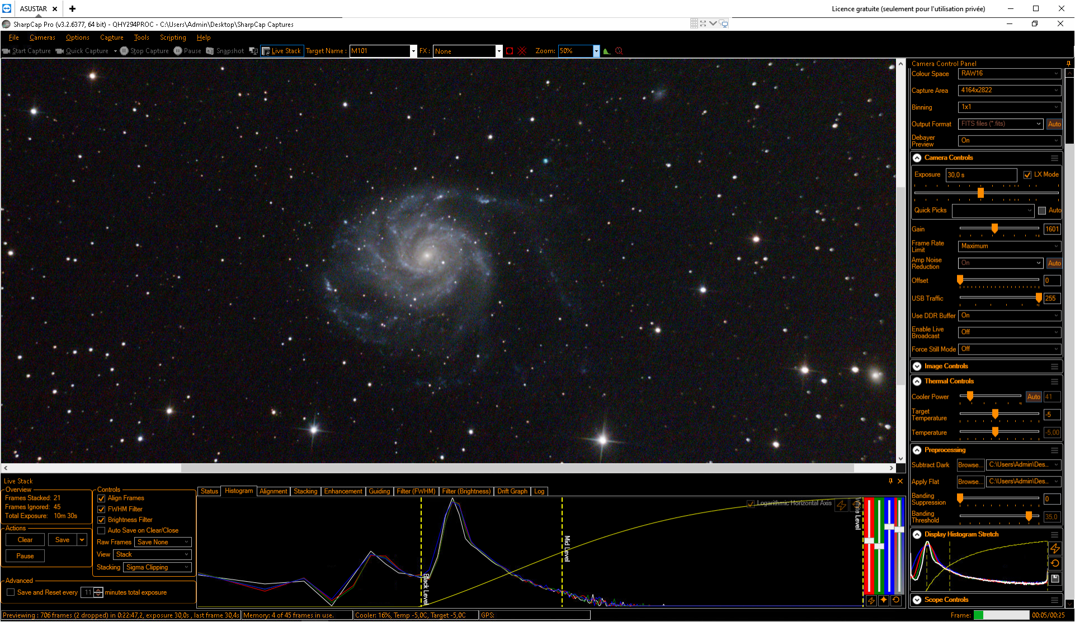
Task: Click reset arrow icon in Display Histogram Stretch
Action: [1055, 563]
